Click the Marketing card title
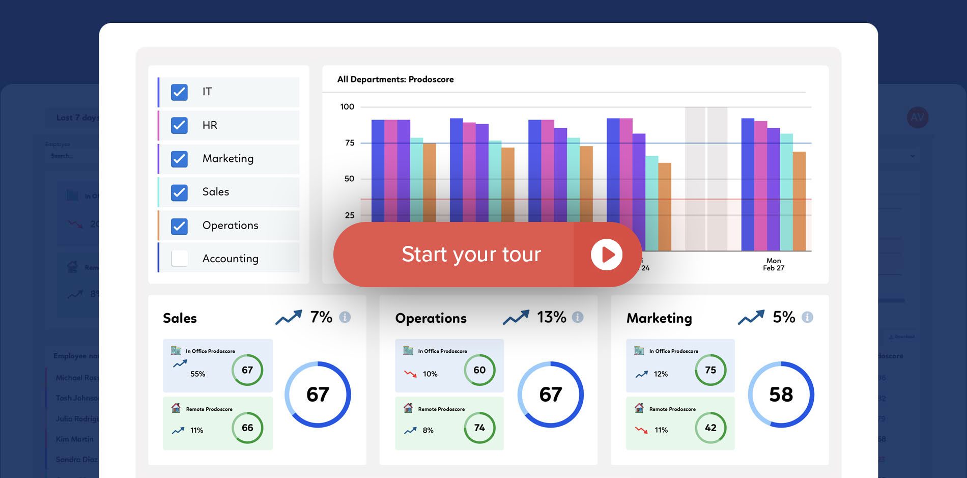The image size is (967, 478). (x=659, y=318)
